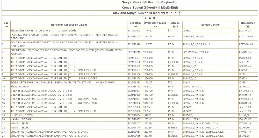Image resolution: width=259 pixels, height=138 pixels.
Task: Select the 'İşyeri Sicil / Kimlik No' header
Action: (155, 25)
